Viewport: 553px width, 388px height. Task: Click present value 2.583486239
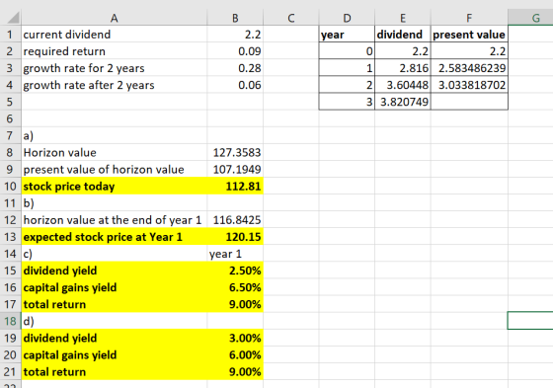tap(469, 68)
